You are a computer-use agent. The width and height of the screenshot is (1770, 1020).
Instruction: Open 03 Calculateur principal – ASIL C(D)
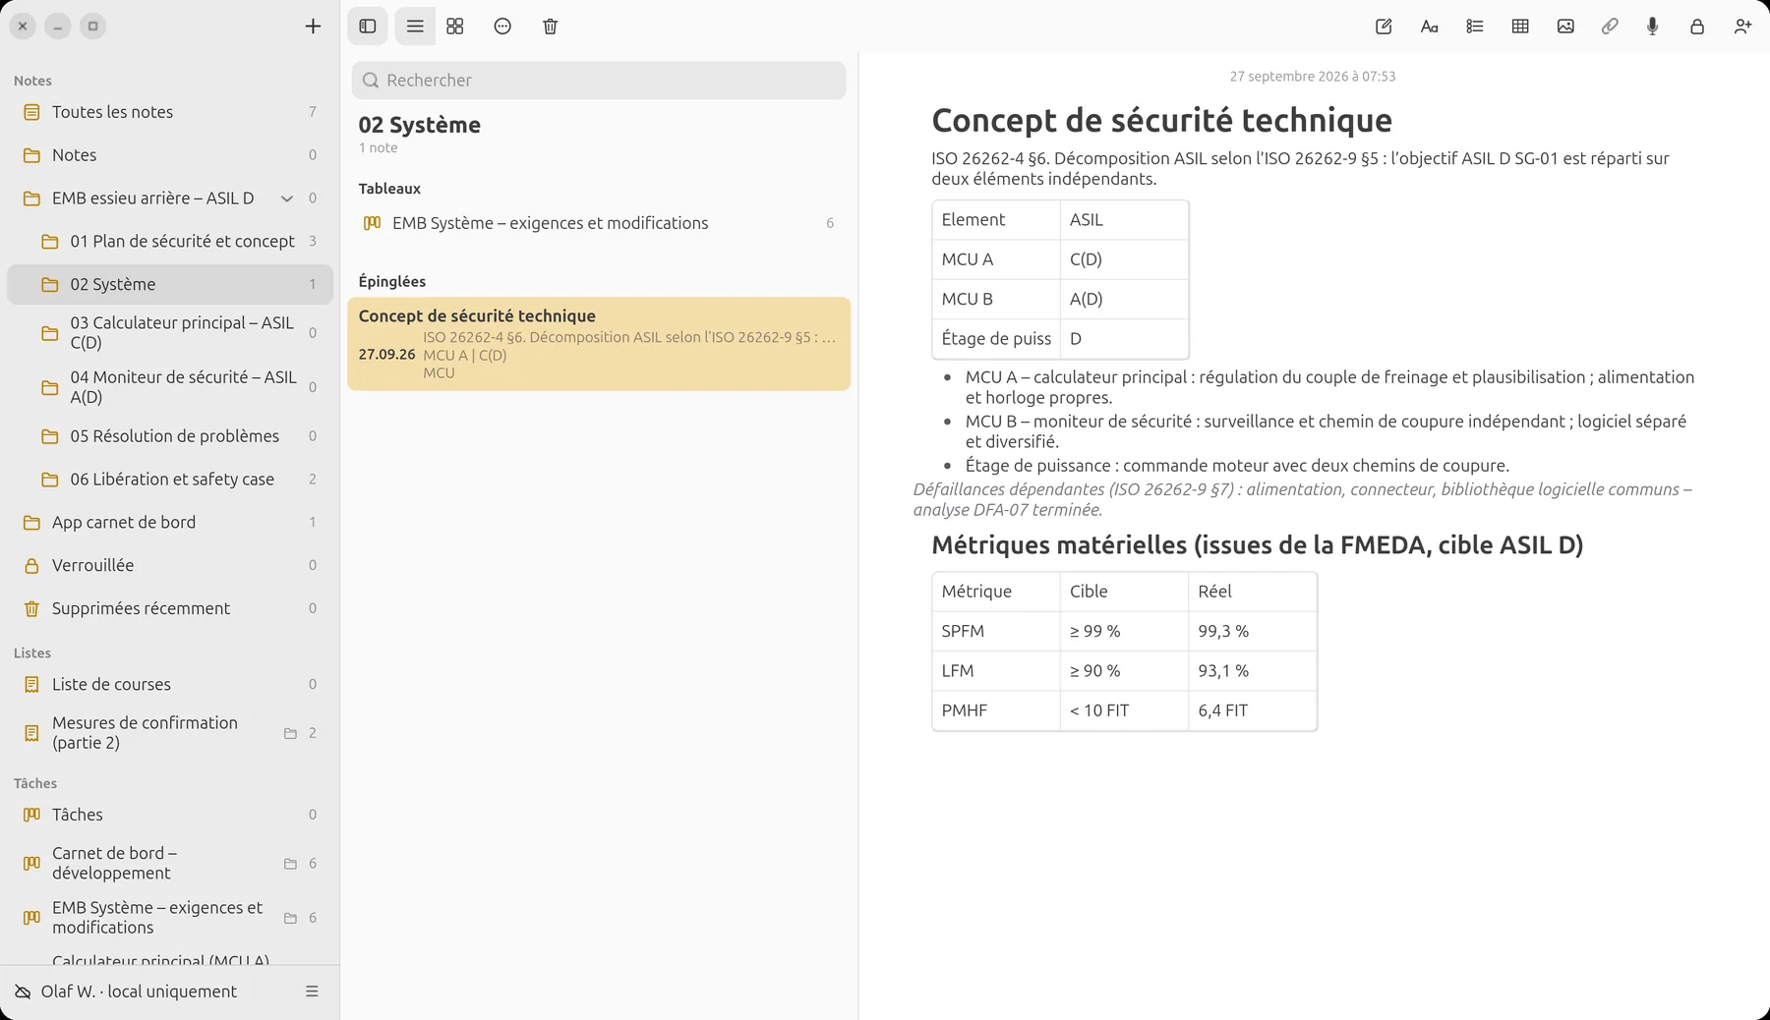[170, 333]
